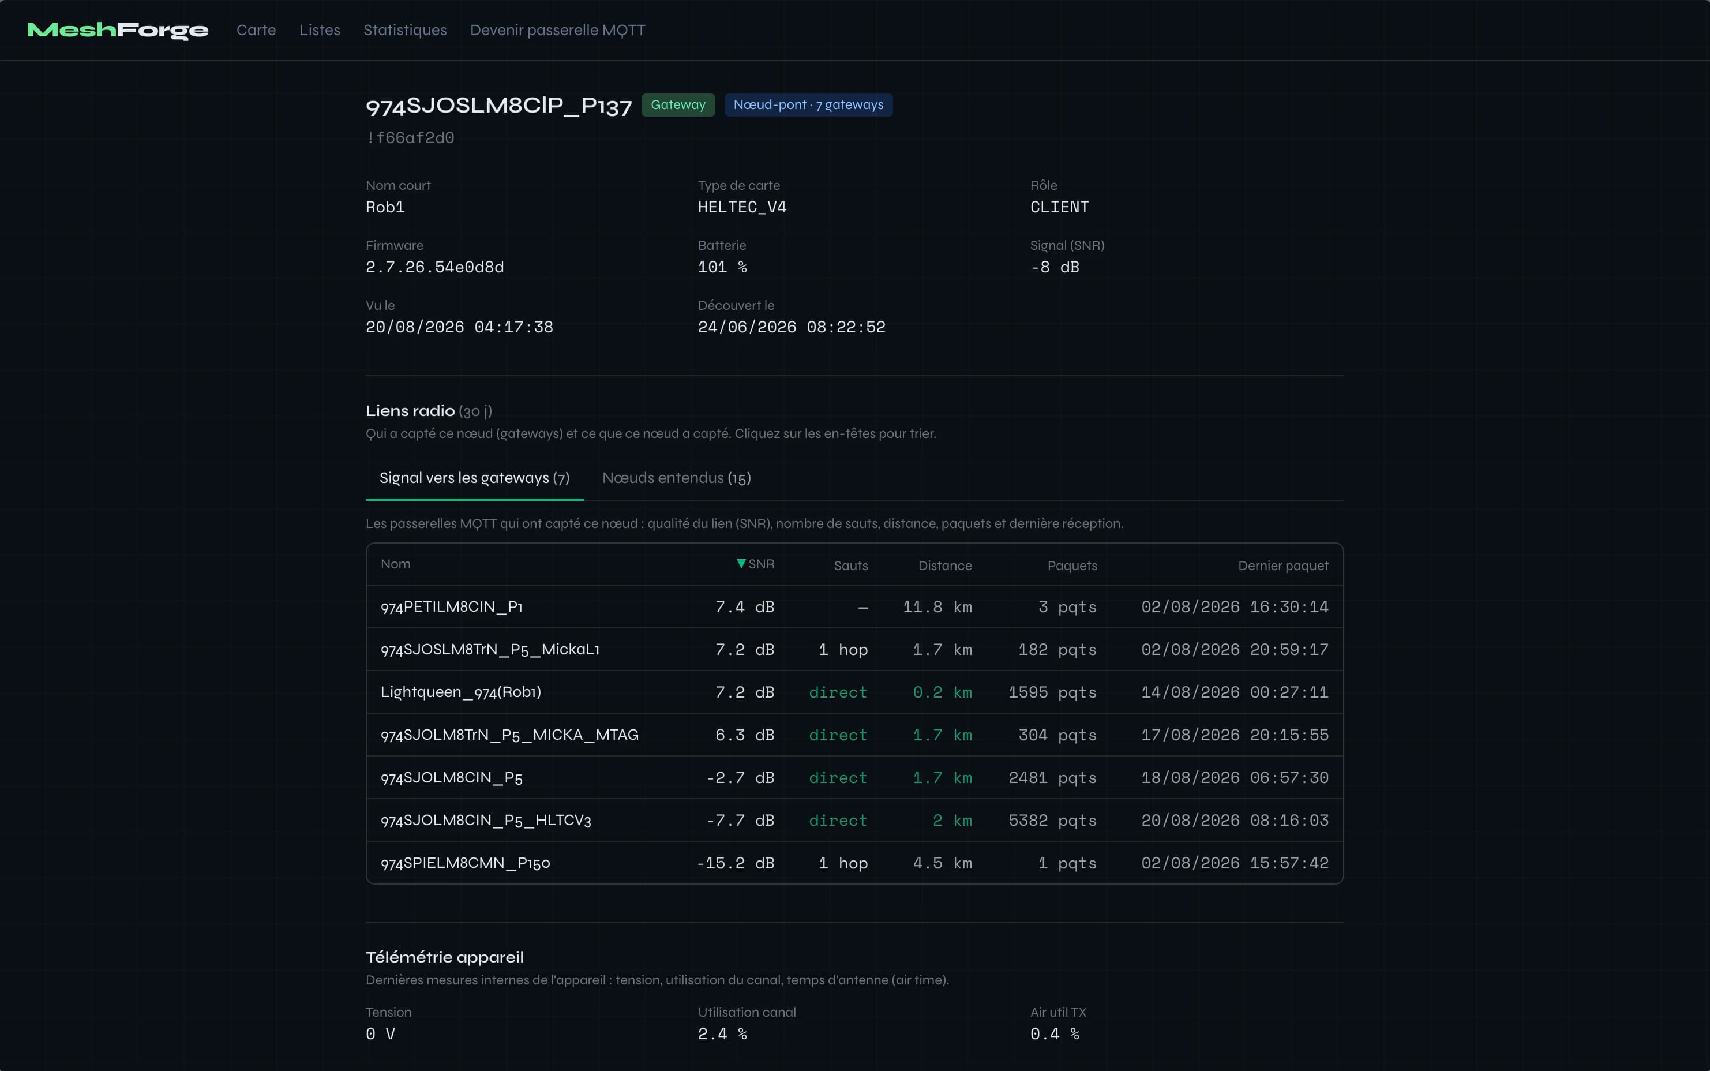Open gateway 974PETILM8CIN_P1
This screenshot has height=1071, width=1710.
(452, 607)
